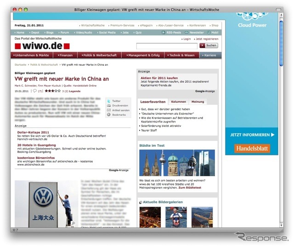Open eMagazin top link

pyautogui.click(x=146, y=25)
